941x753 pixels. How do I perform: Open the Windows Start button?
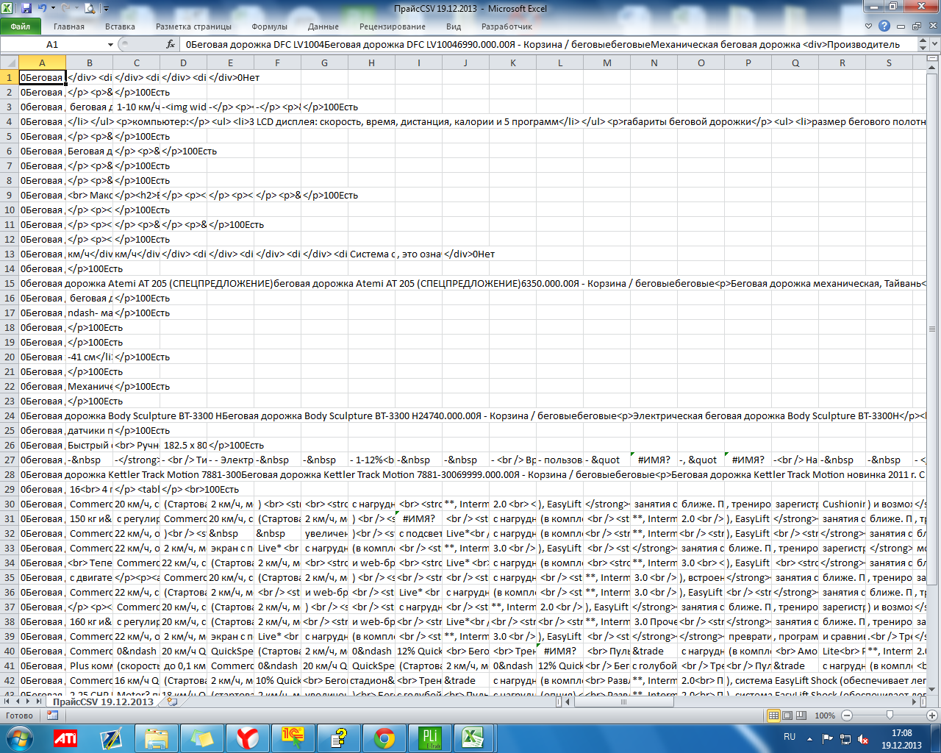pyautogui.click(x=19, y=737)
